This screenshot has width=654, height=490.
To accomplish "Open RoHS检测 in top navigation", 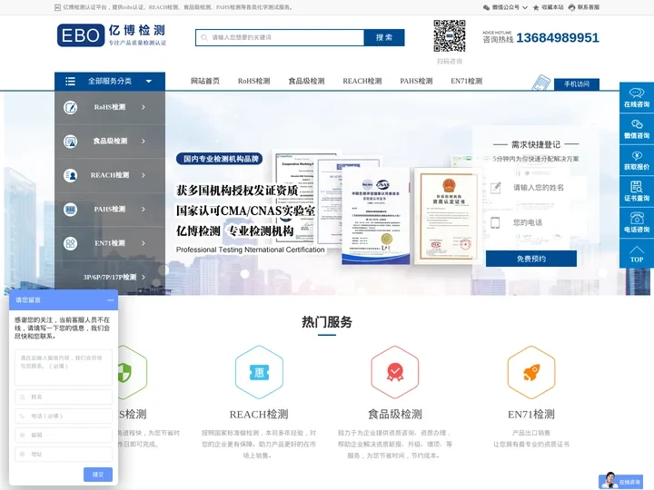I will tap(254, 81).
